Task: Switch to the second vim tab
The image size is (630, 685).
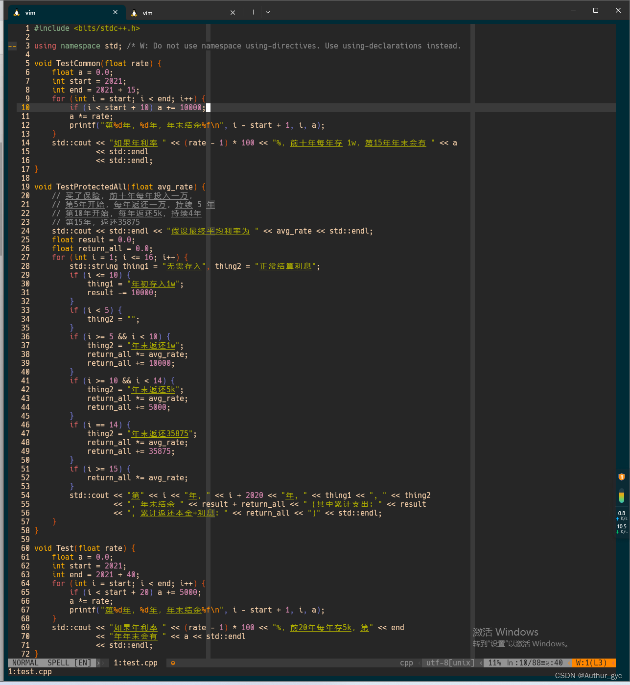Action: click(x=184, y=13)
